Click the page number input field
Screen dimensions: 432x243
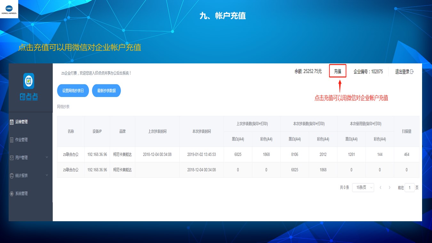(x=409, y=188)
